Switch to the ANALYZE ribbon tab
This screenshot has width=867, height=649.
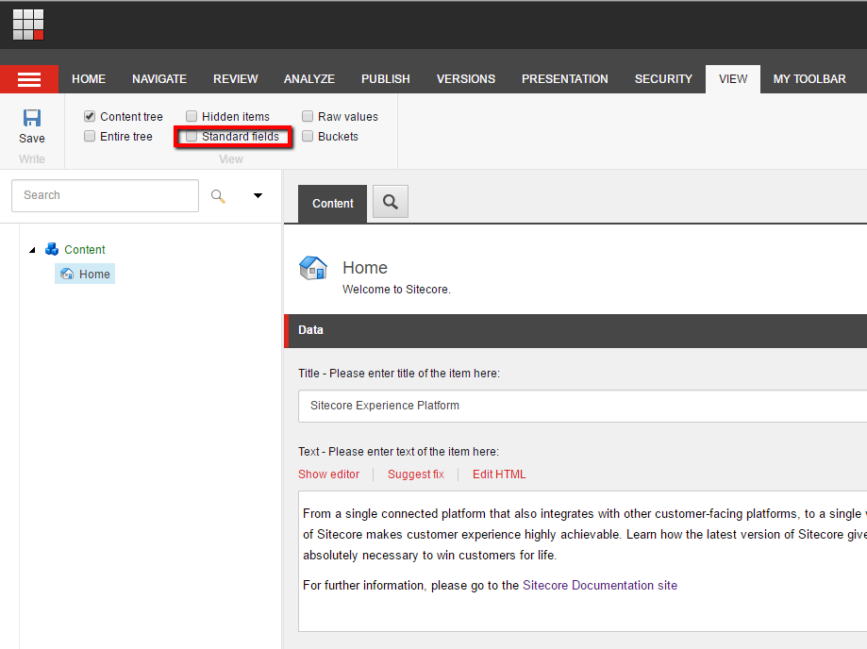point(309,79)
